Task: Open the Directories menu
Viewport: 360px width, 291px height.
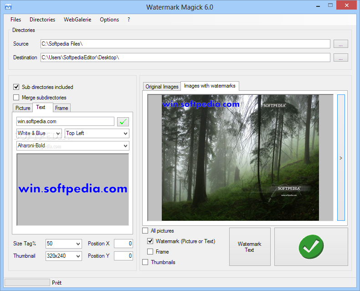Action: tap(42, 20)
